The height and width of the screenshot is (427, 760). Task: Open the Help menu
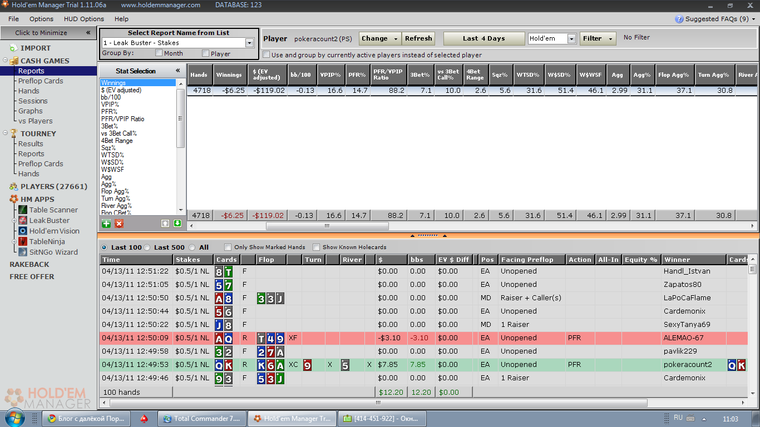121,19
